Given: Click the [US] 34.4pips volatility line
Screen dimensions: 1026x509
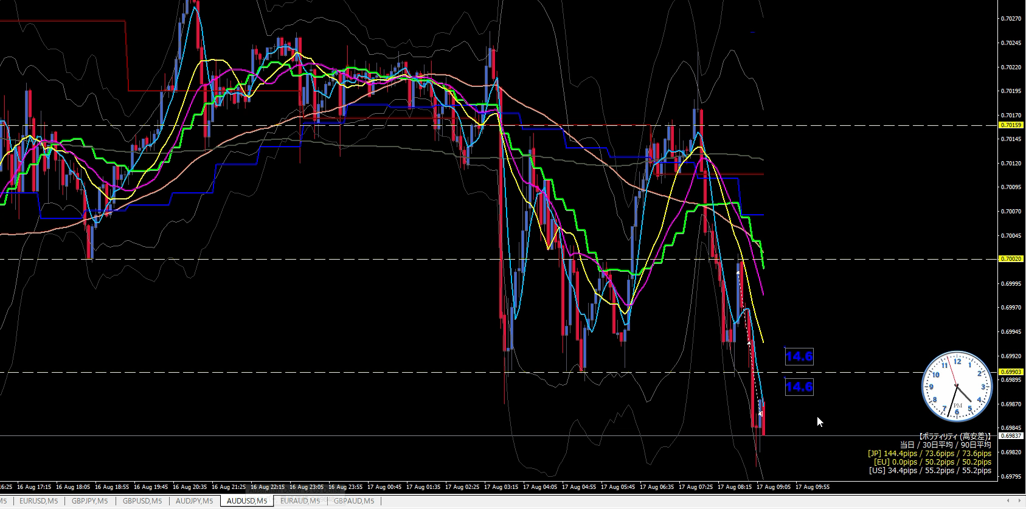Looking at the screenshot, I should click(930, 471).
